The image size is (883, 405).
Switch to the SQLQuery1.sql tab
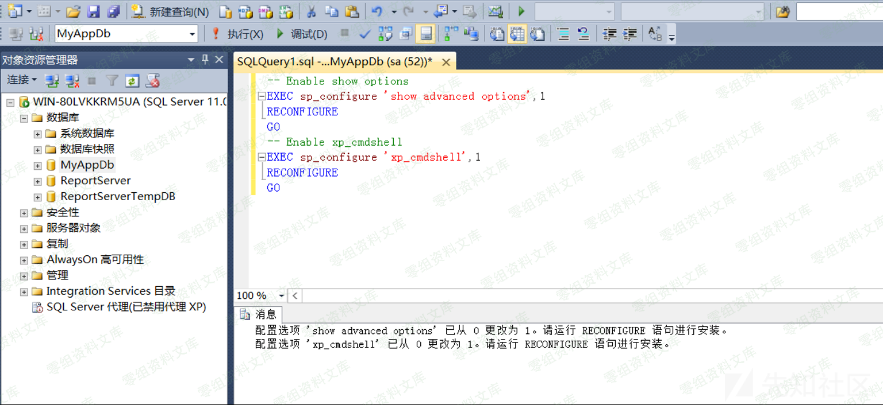click(x=335, y=61)
